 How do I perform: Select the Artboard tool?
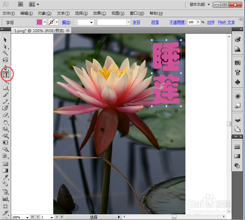click(5, 206)
